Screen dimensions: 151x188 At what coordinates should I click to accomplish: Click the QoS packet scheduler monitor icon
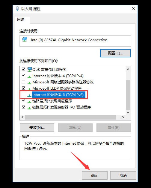click(x=29, y=69)
